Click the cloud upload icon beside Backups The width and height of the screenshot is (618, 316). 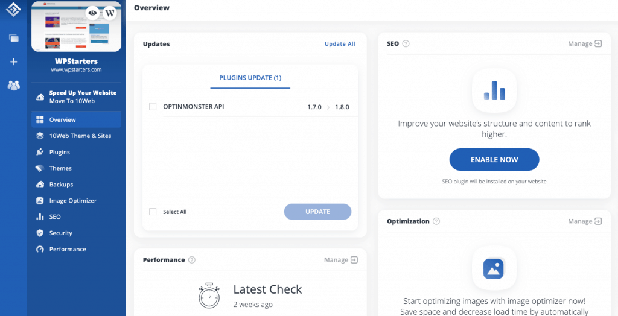pos(40,185)
